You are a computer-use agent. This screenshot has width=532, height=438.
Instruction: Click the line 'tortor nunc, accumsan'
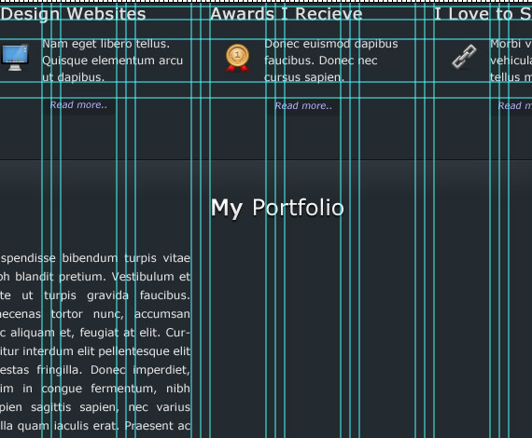pos(120,314)
